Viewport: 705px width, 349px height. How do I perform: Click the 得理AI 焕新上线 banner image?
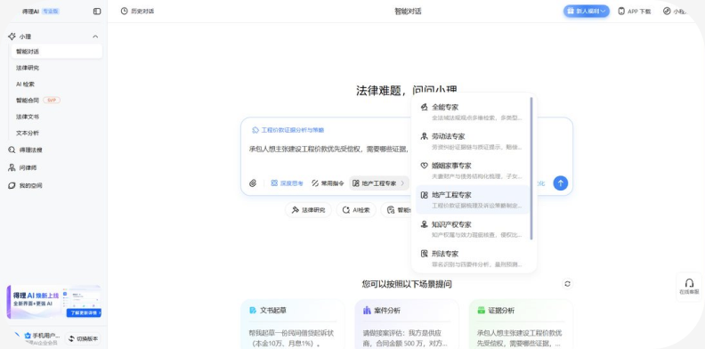(x=54, y=302)
